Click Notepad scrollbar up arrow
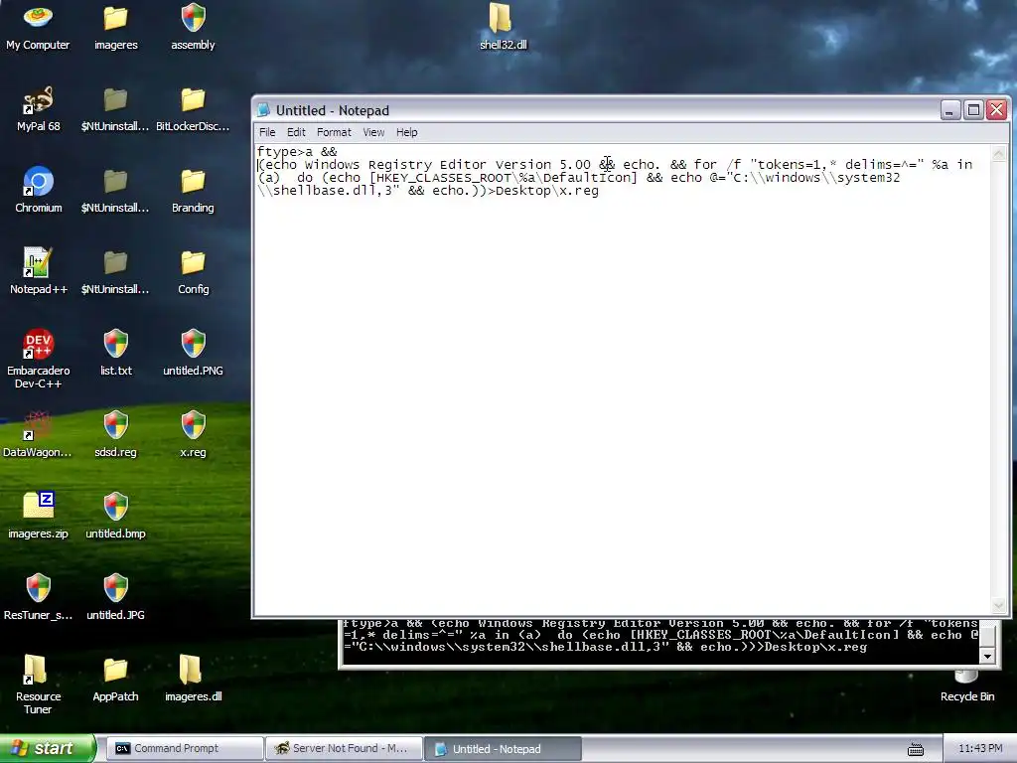 click(x=999, y=153)
